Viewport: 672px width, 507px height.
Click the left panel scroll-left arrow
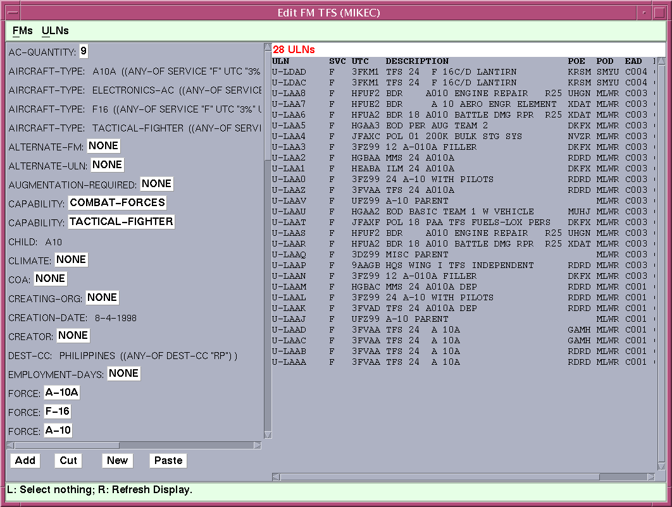click(x=11, y=445)
